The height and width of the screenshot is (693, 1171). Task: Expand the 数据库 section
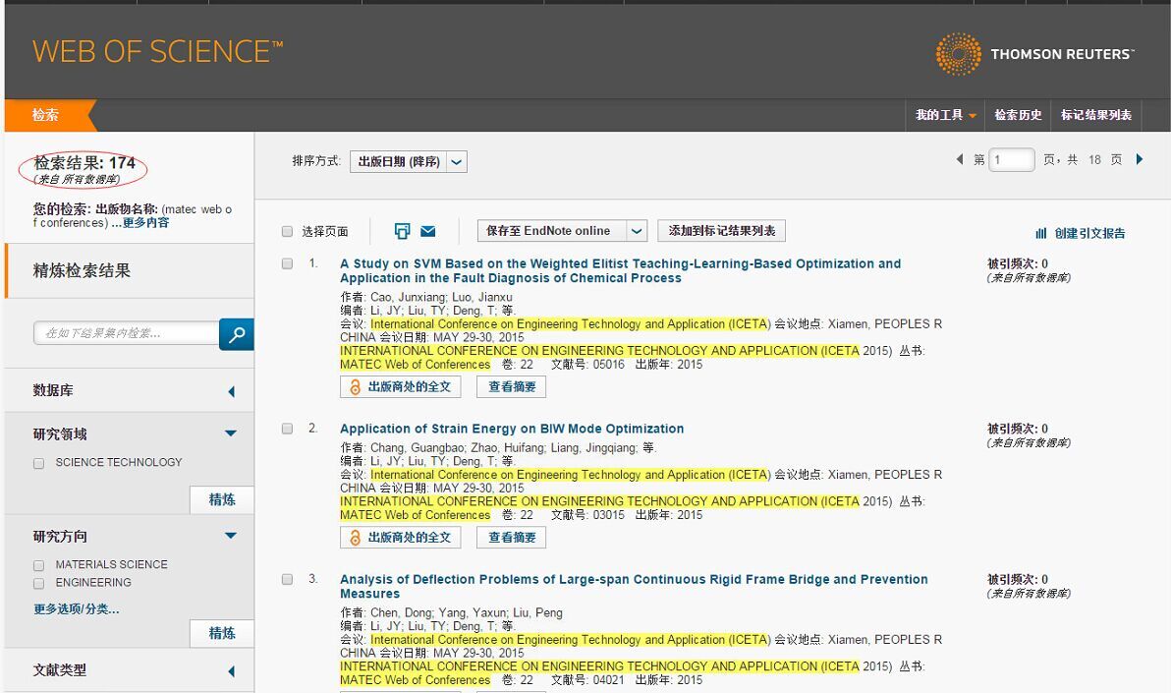232,391
